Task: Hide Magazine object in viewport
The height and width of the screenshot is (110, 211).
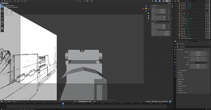Action: [x=208, y=17]
